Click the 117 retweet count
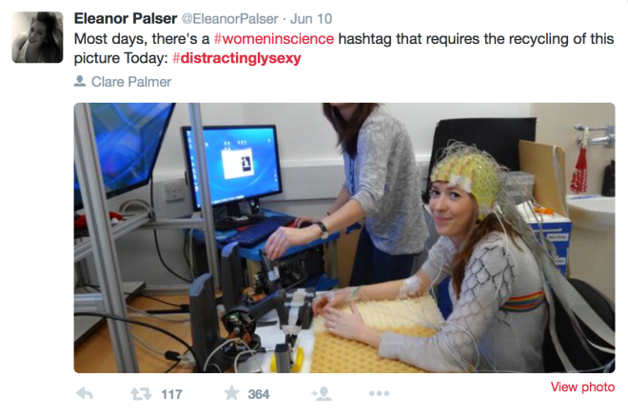Screen dimensions: 628x417 pos(171,394)
